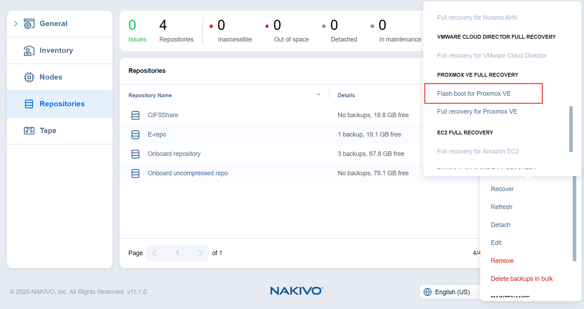The height and width of the screenshot is (309, 584).
Task: Select Flash boot for Proxmox VE
Action: pyautogui.click(x=474, y=94)
